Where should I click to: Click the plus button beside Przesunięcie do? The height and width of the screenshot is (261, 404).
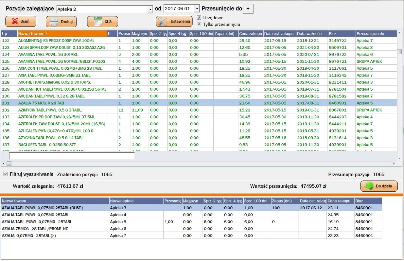click(x=248, y=9)
